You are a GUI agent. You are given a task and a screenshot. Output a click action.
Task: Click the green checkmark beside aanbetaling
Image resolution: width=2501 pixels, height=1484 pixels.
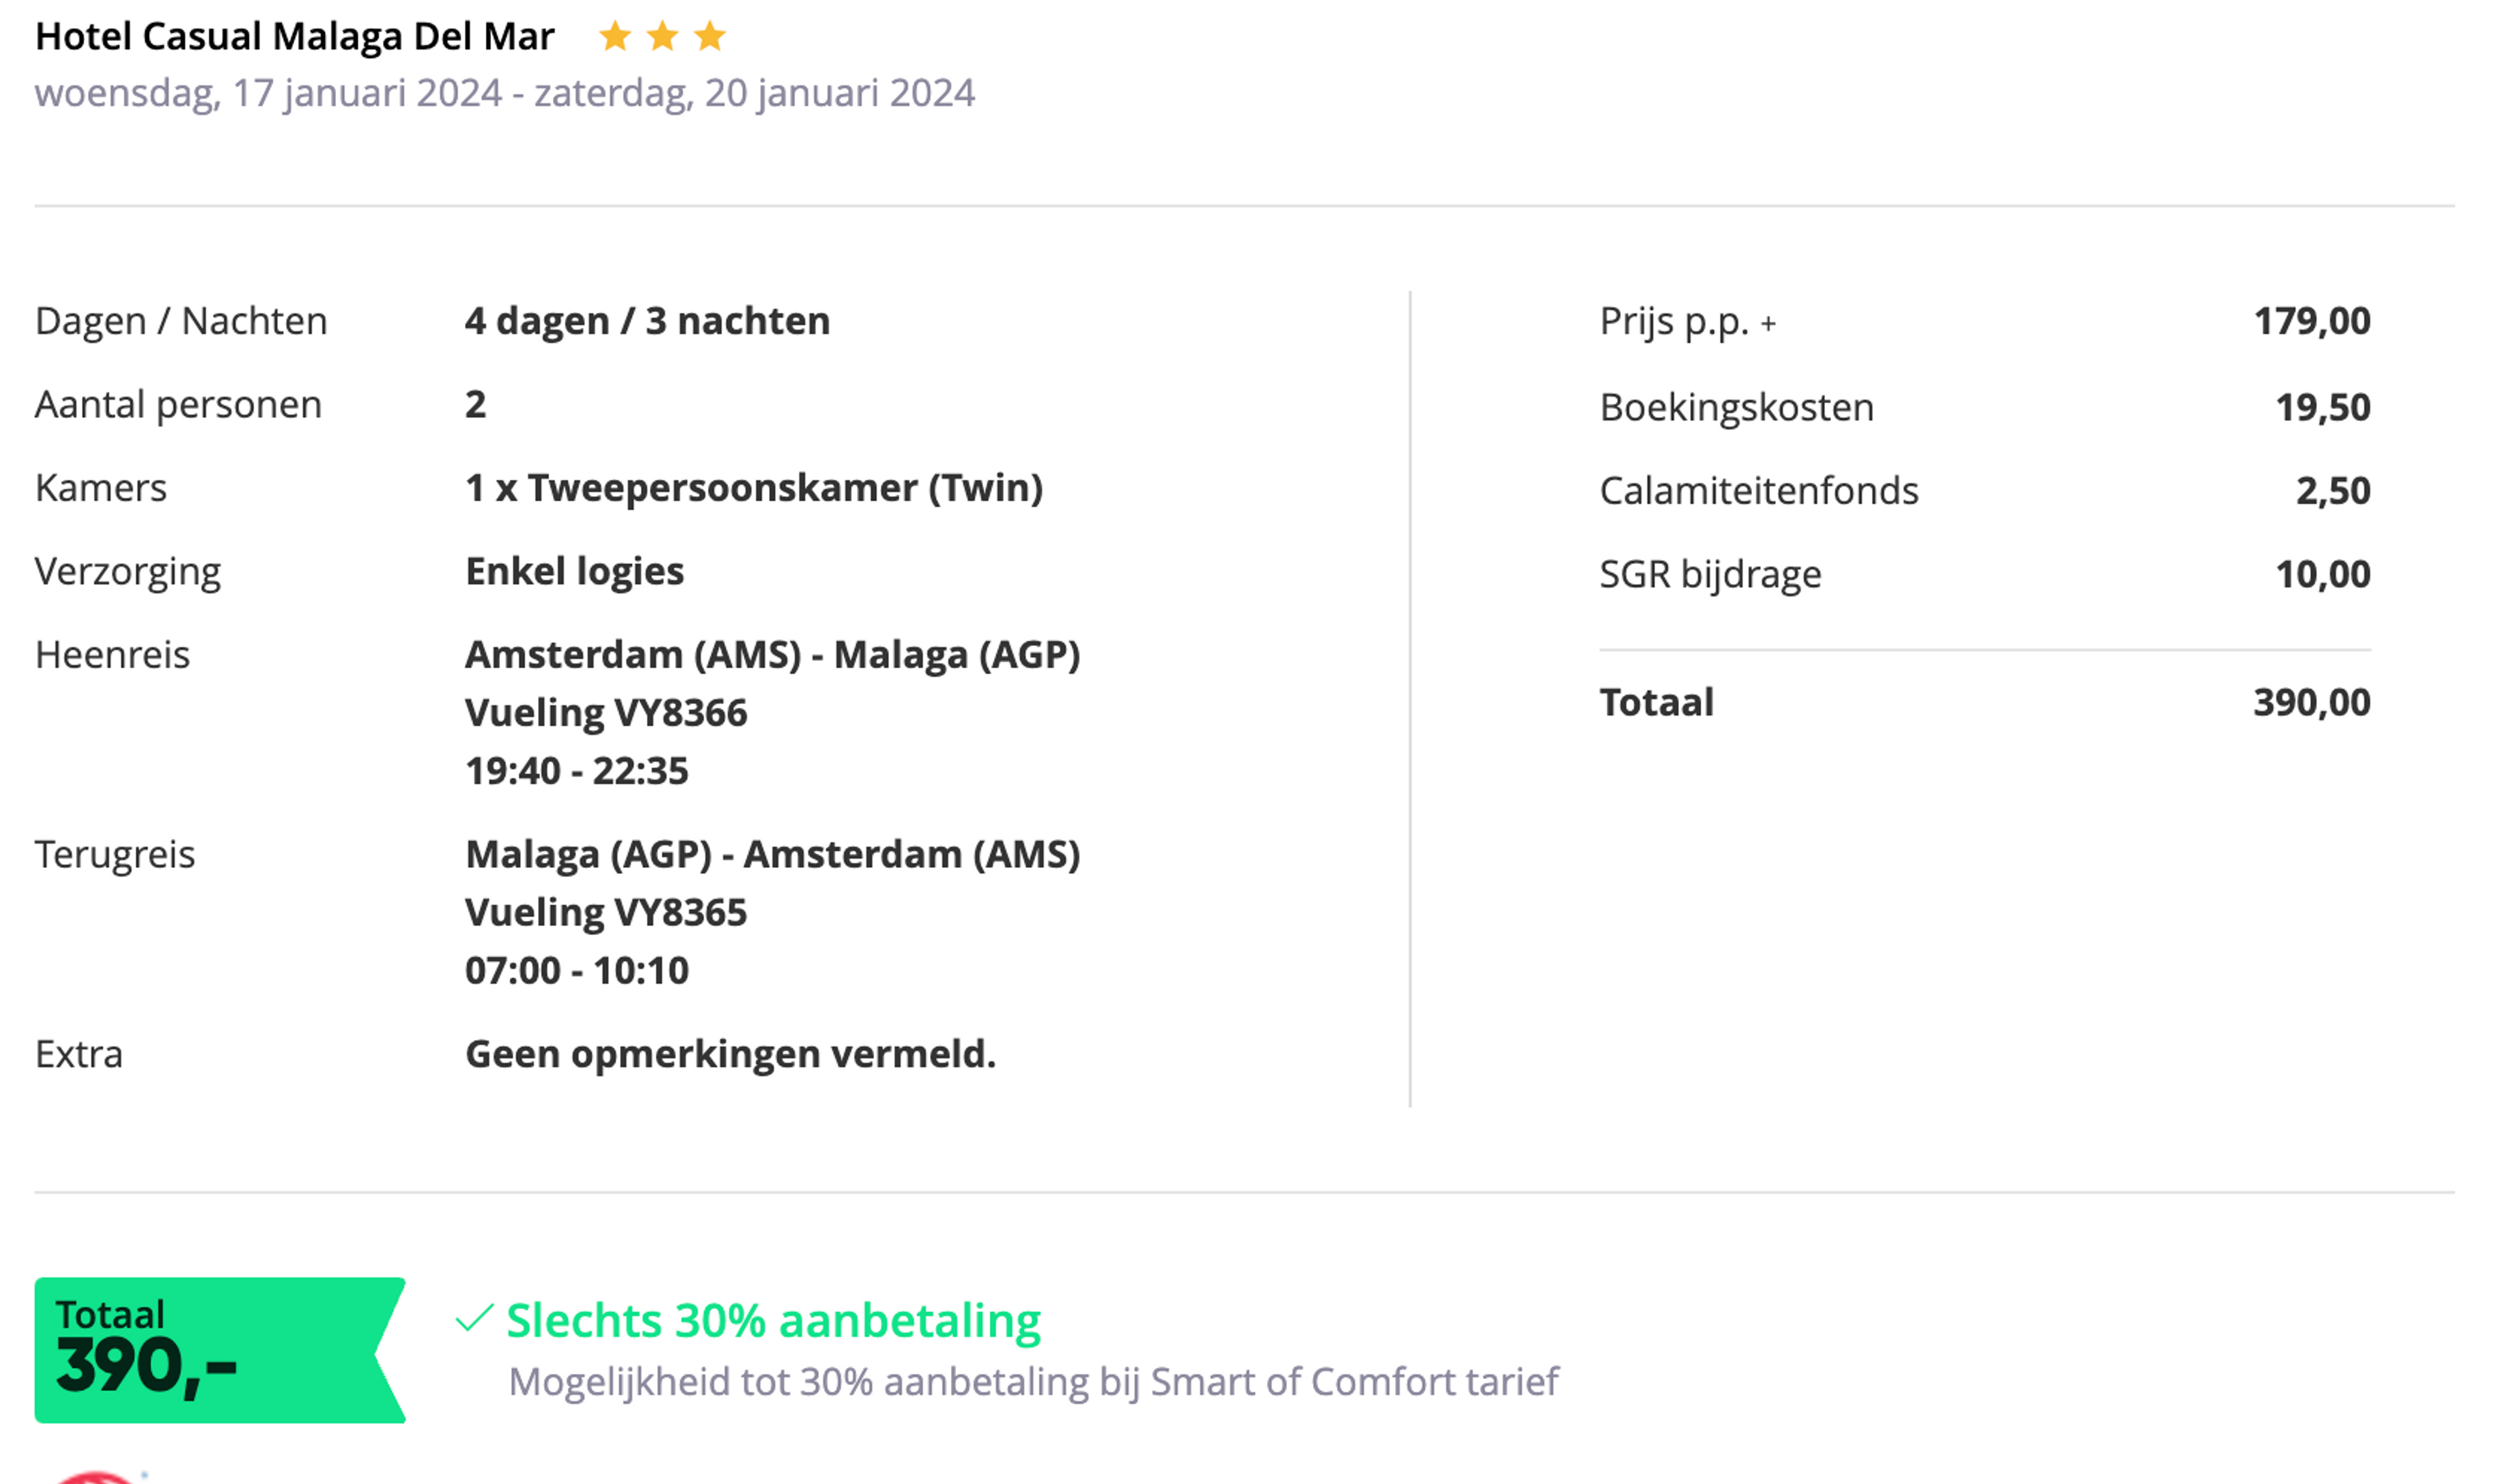pyautogui.click(x=474, y=1319)
